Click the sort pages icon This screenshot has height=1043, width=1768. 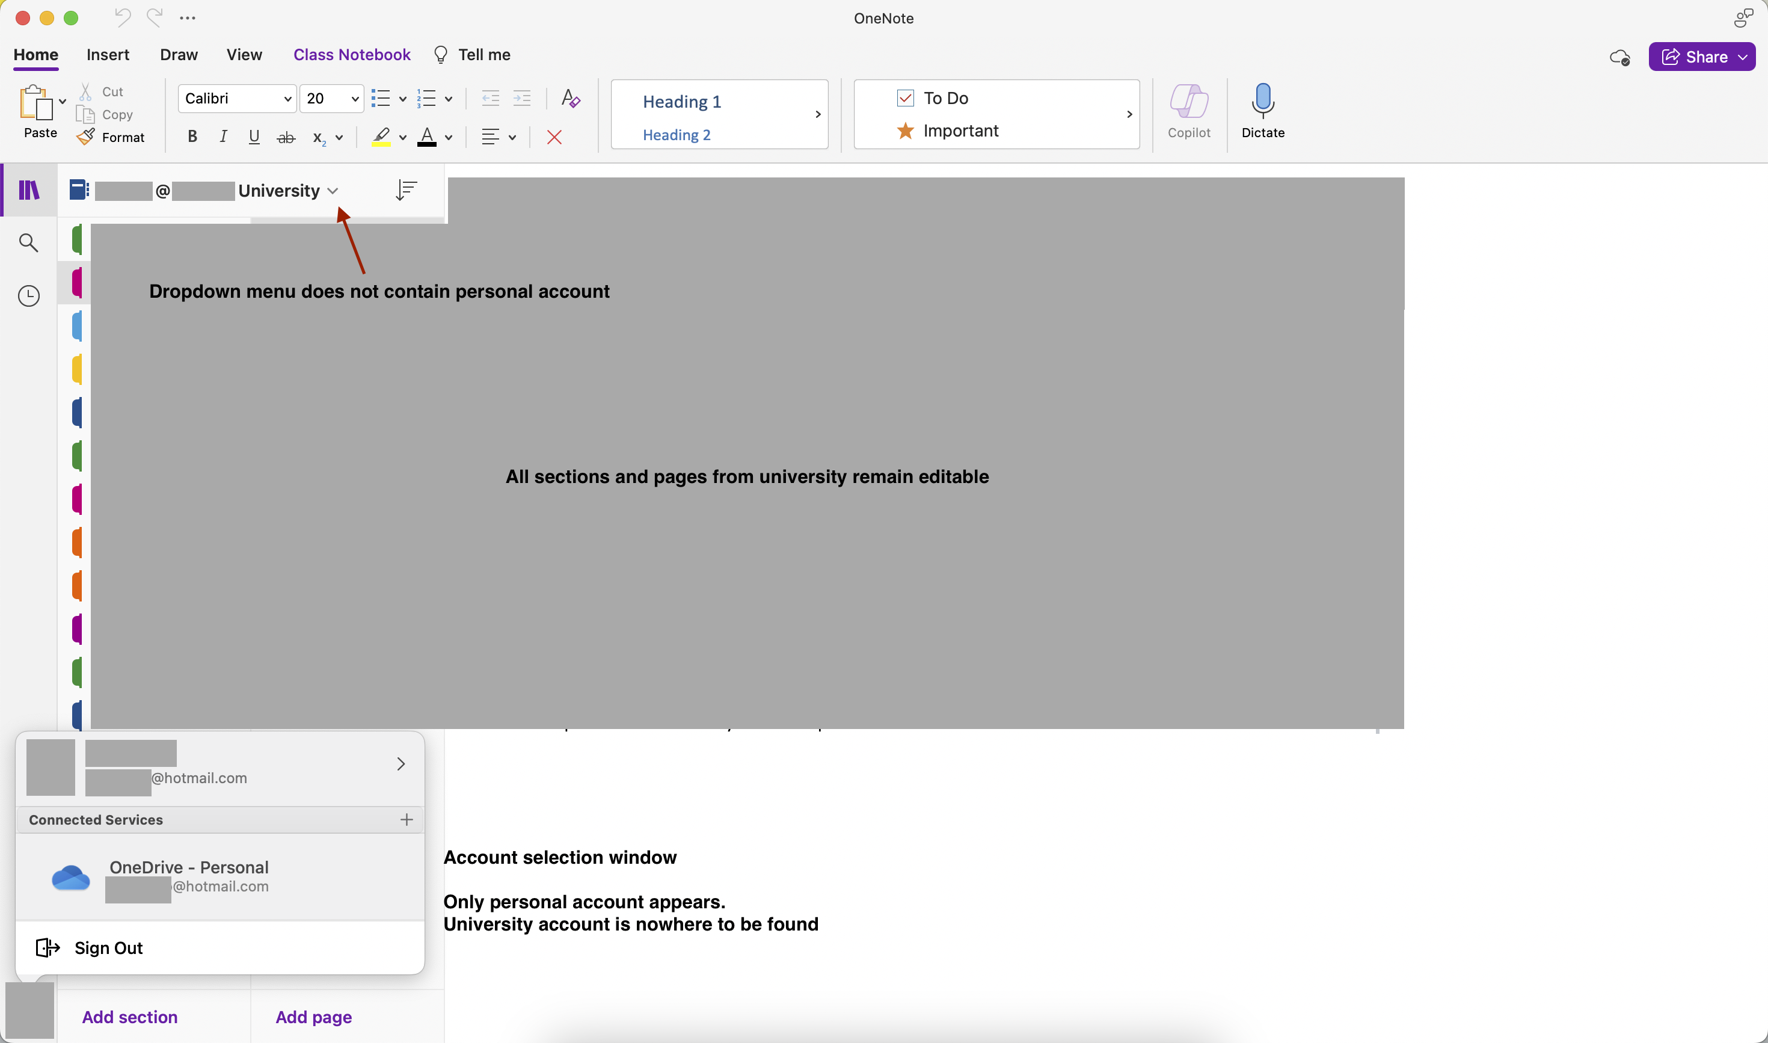pyautogui.click(x=406, y=189)
